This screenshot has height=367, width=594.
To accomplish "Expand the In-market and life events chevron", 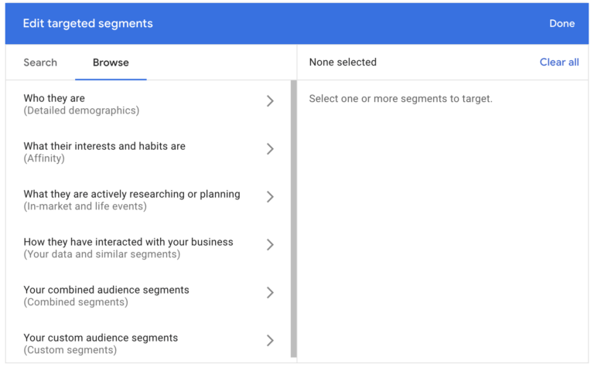I will (x=270, y=197).
